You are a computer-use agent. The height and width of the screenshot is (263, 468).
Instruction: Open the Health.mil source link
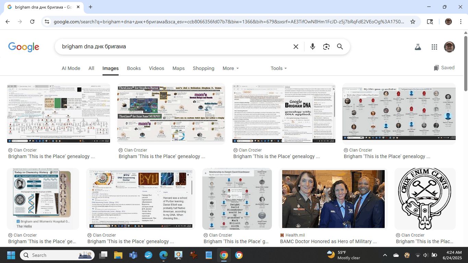(x=292, y=235)
